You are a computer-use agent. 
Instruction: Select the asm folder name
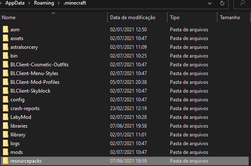coord(15,30)
